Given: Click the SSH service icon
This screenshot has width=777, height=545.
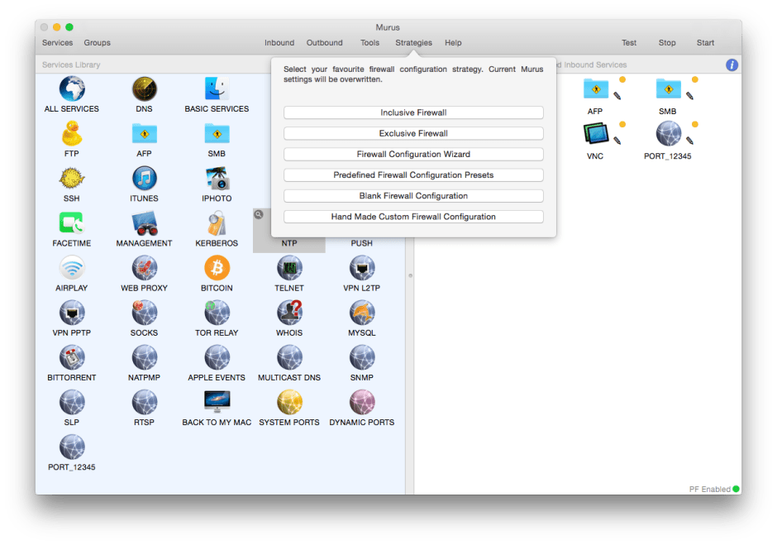Looking at the screenshot, I should 71,176.
